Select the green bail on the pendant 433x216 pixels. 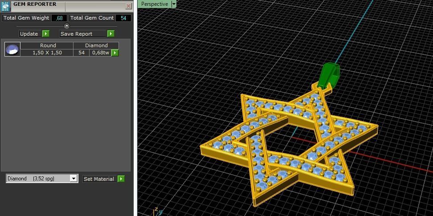point(328,75)
